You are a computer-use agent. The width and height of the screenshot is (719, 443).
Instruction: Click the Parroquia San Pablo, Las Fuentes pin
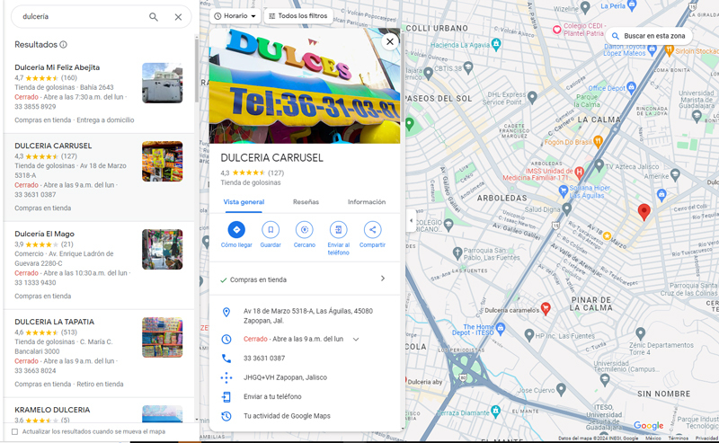(457, 253)
